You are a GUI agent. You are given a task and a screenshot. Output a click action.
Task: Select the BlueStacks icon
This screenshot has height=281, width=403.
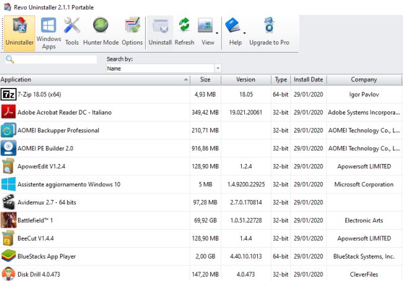[9, 256]
